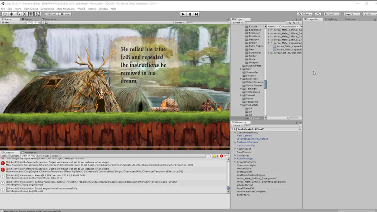
Task: Toggle Clear on Play in Console
Action: [28, 156]
